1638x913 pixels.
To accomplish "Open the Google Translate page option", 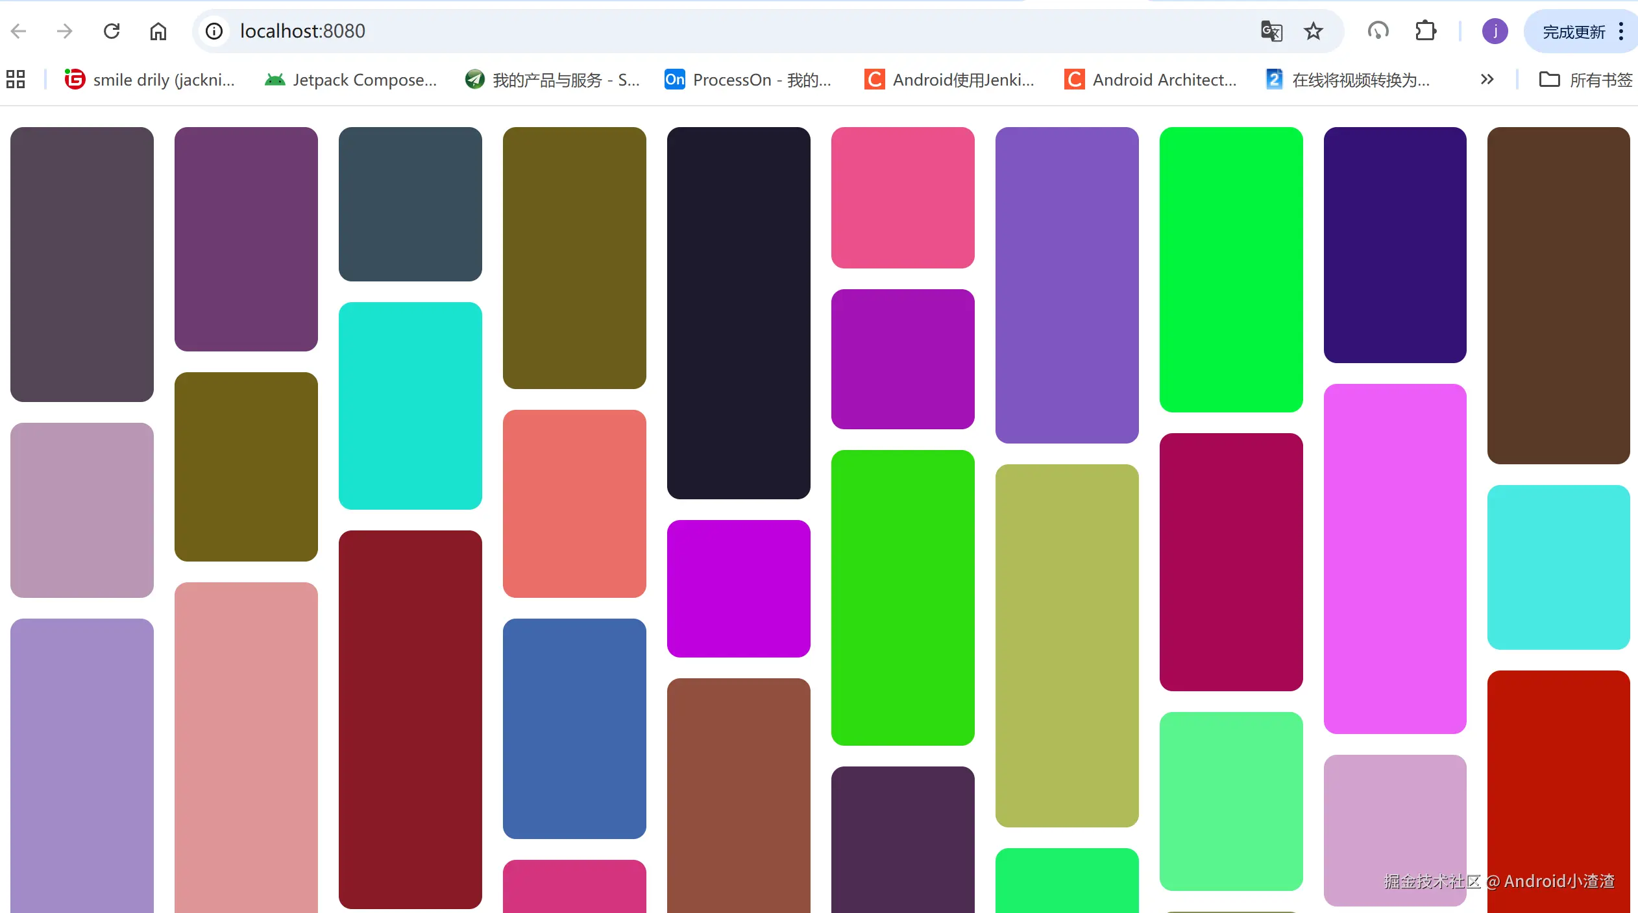I will 1271,31.
